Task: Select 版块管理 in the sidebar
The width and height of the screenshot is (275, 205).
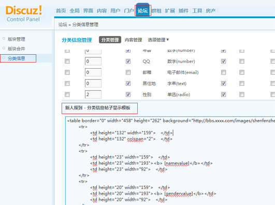Action: pyautogui.click(x=16, y=39)
